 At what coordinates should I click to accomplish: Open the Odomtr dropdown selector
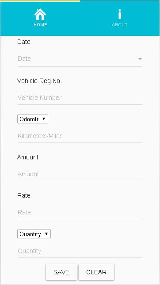pyautogui.click(x=33, y=119)
